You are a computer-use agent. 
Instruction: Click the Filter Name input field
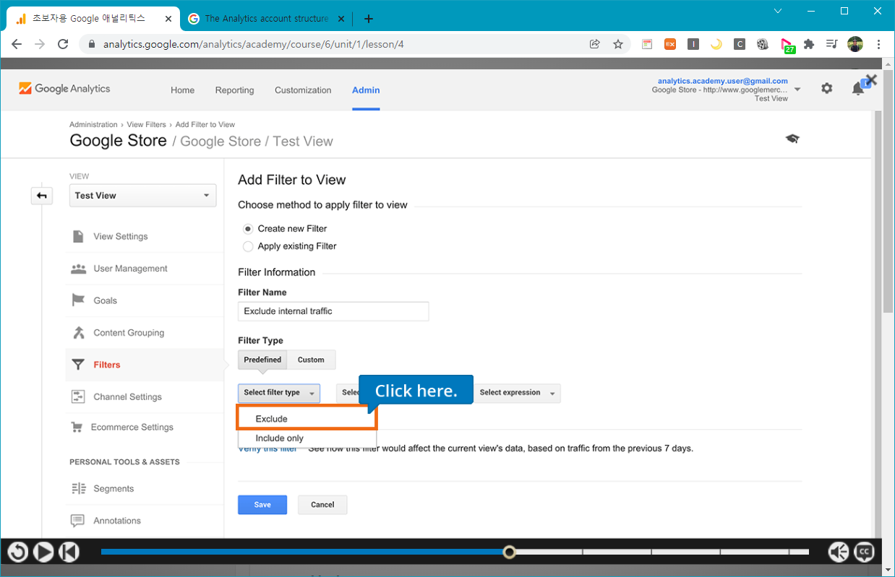(x=333, y=311)
